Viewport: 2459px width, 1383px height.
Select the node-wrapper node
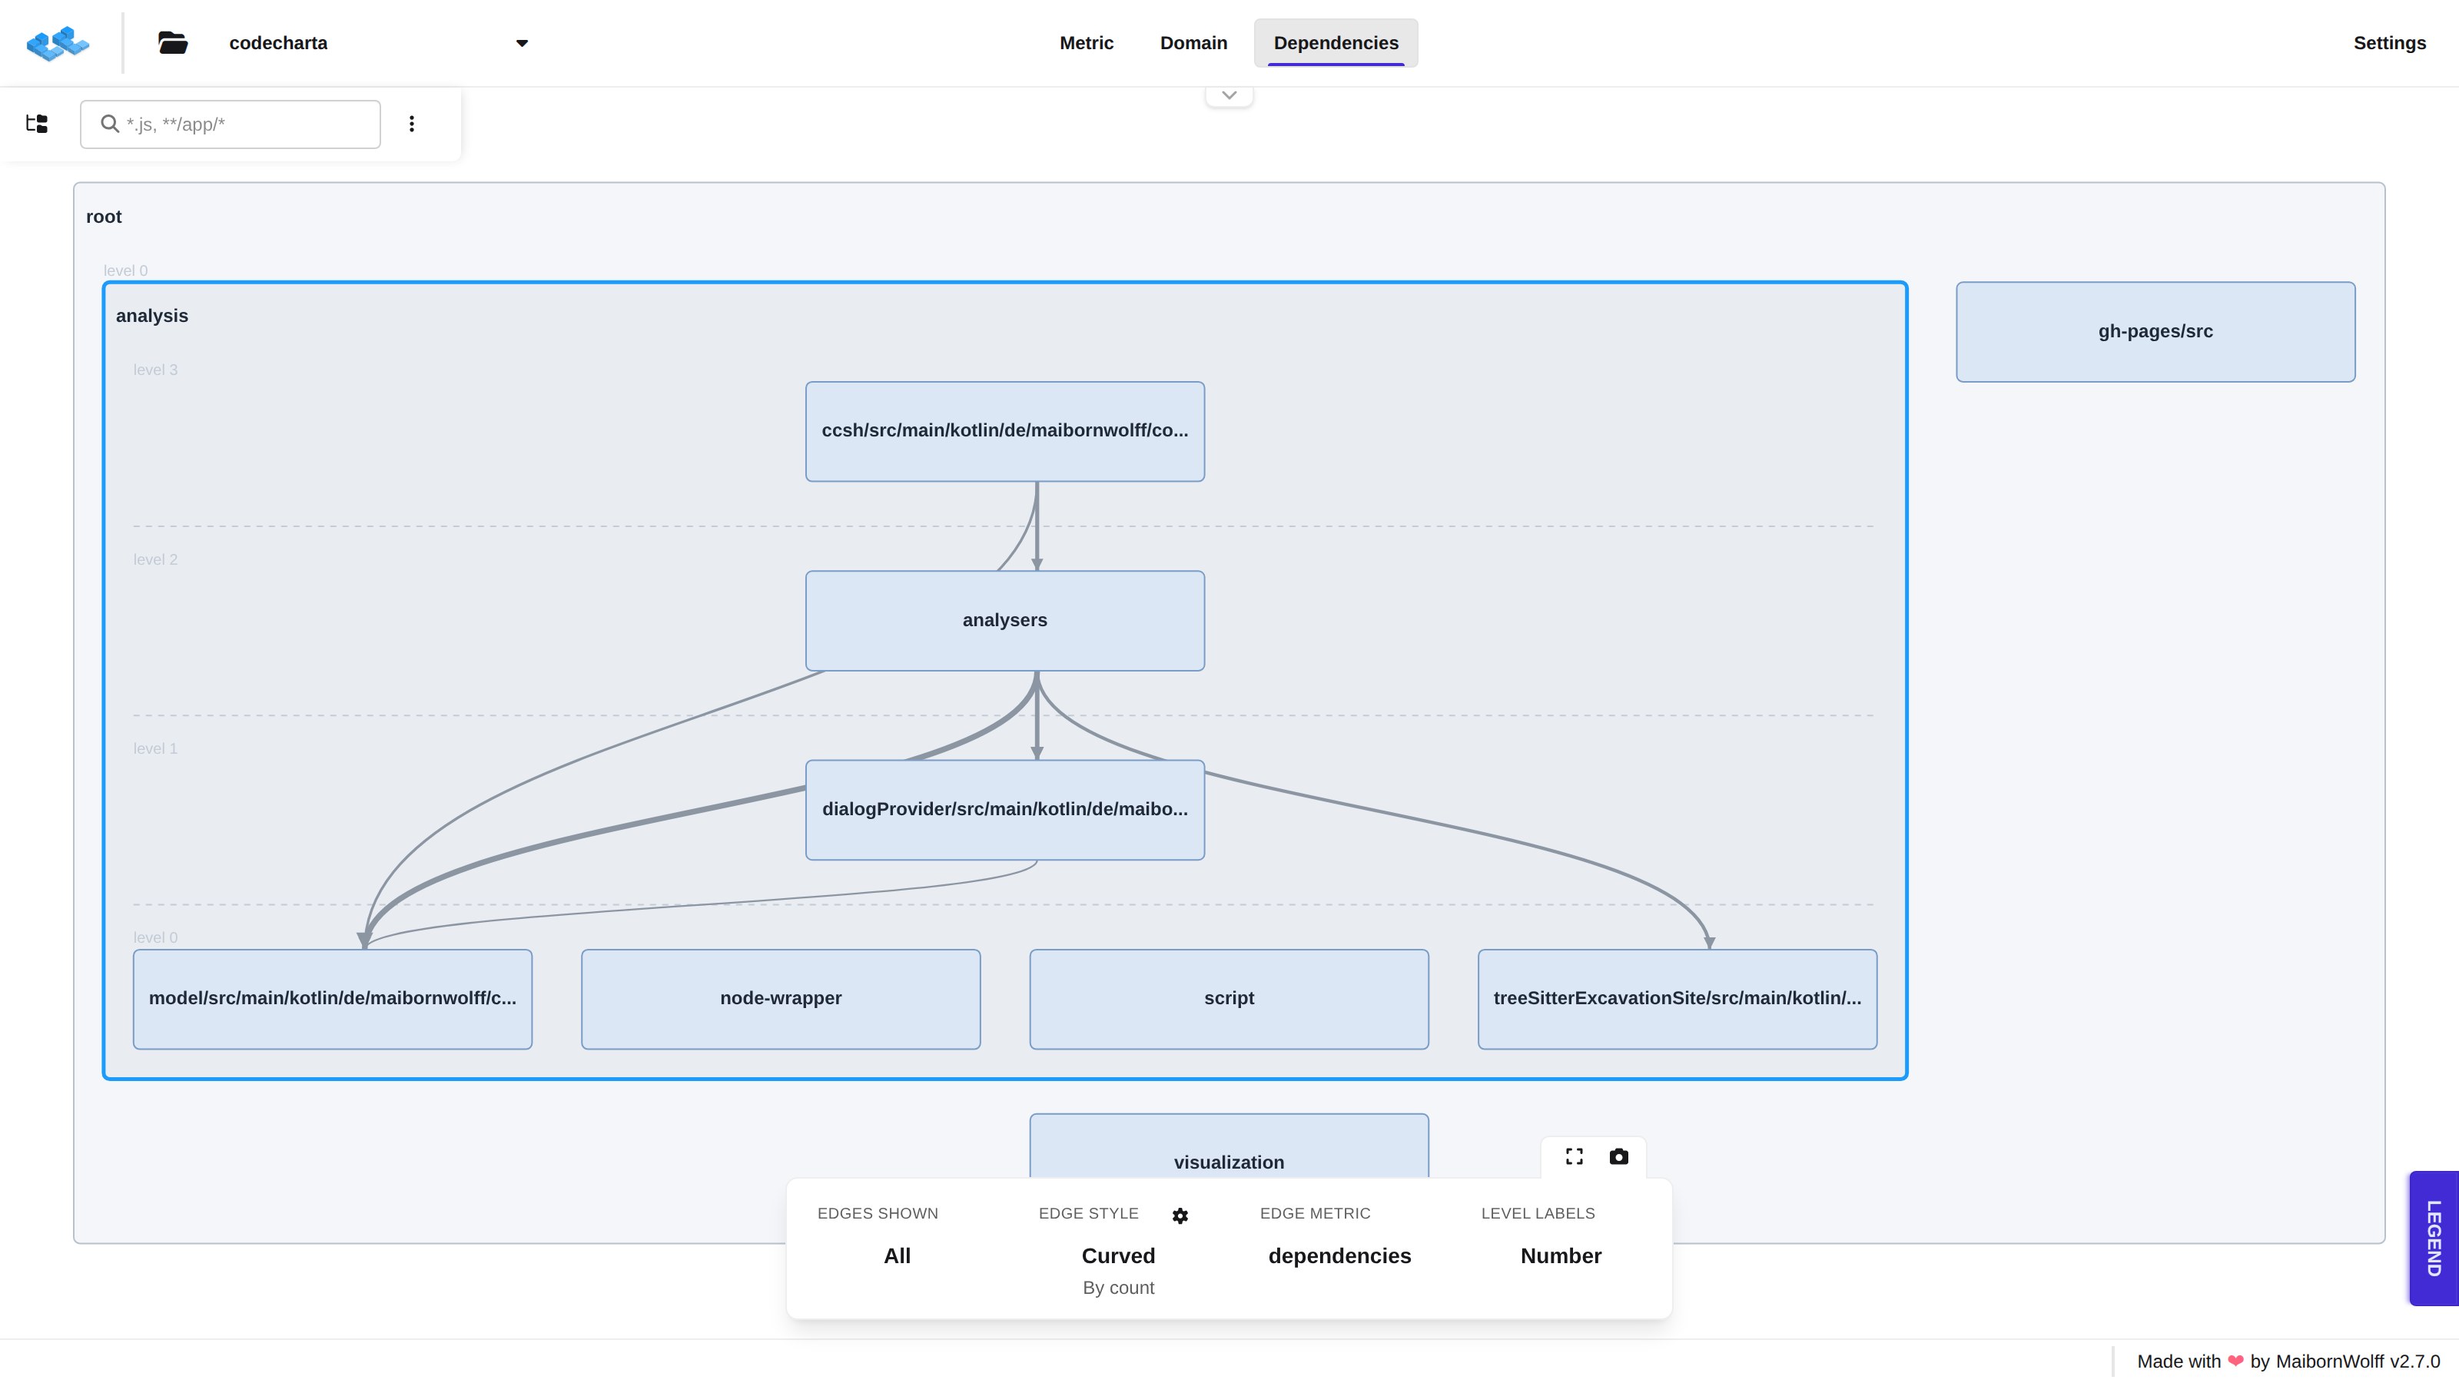[x=781, y=1000]
